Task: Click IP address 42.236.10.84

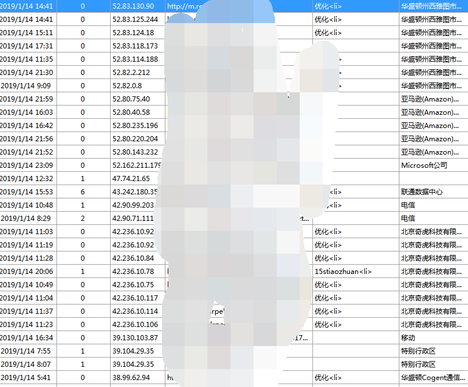Action: click(x=133, y=258)
